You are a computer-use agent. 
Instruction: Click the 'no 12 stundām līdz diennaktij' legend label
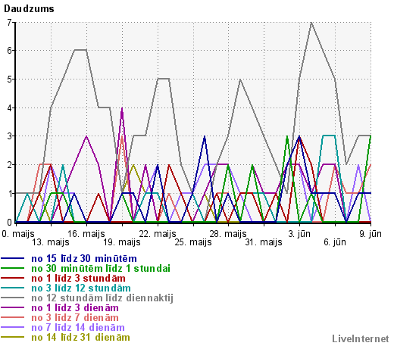pyautogui.click(x=102, y=298)
